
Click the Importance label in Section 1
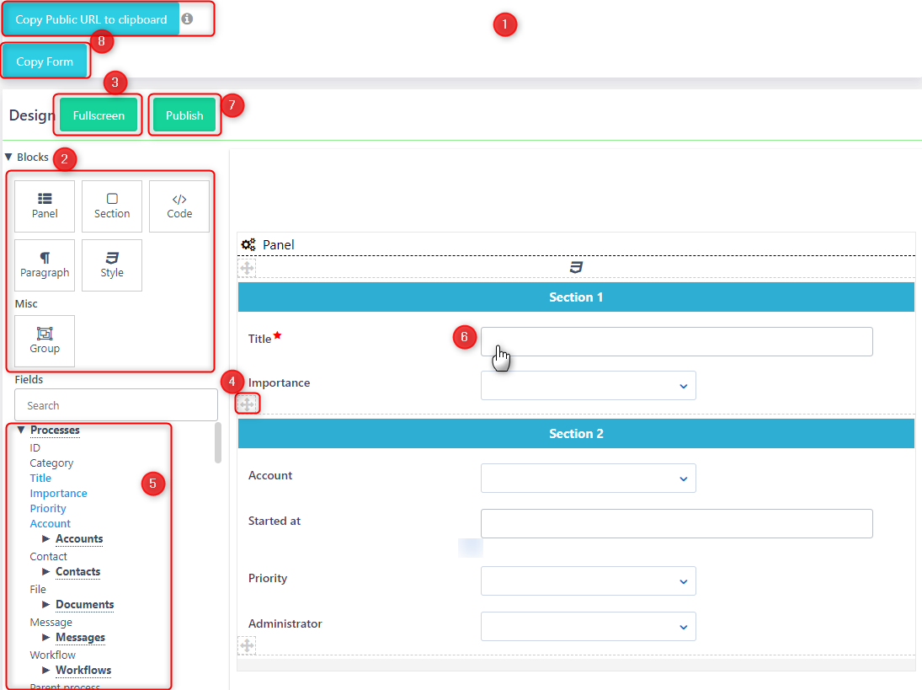(279, 383)
